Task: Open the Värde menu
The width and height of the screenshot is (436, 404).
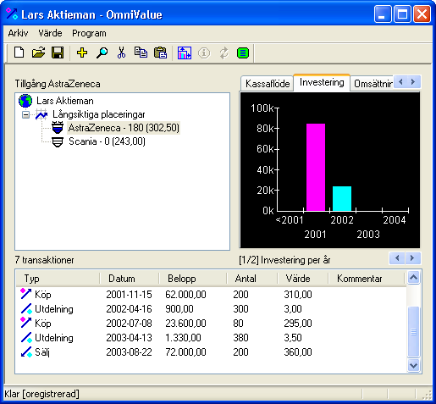Action: pyautogui.click(x=50, y=33)
